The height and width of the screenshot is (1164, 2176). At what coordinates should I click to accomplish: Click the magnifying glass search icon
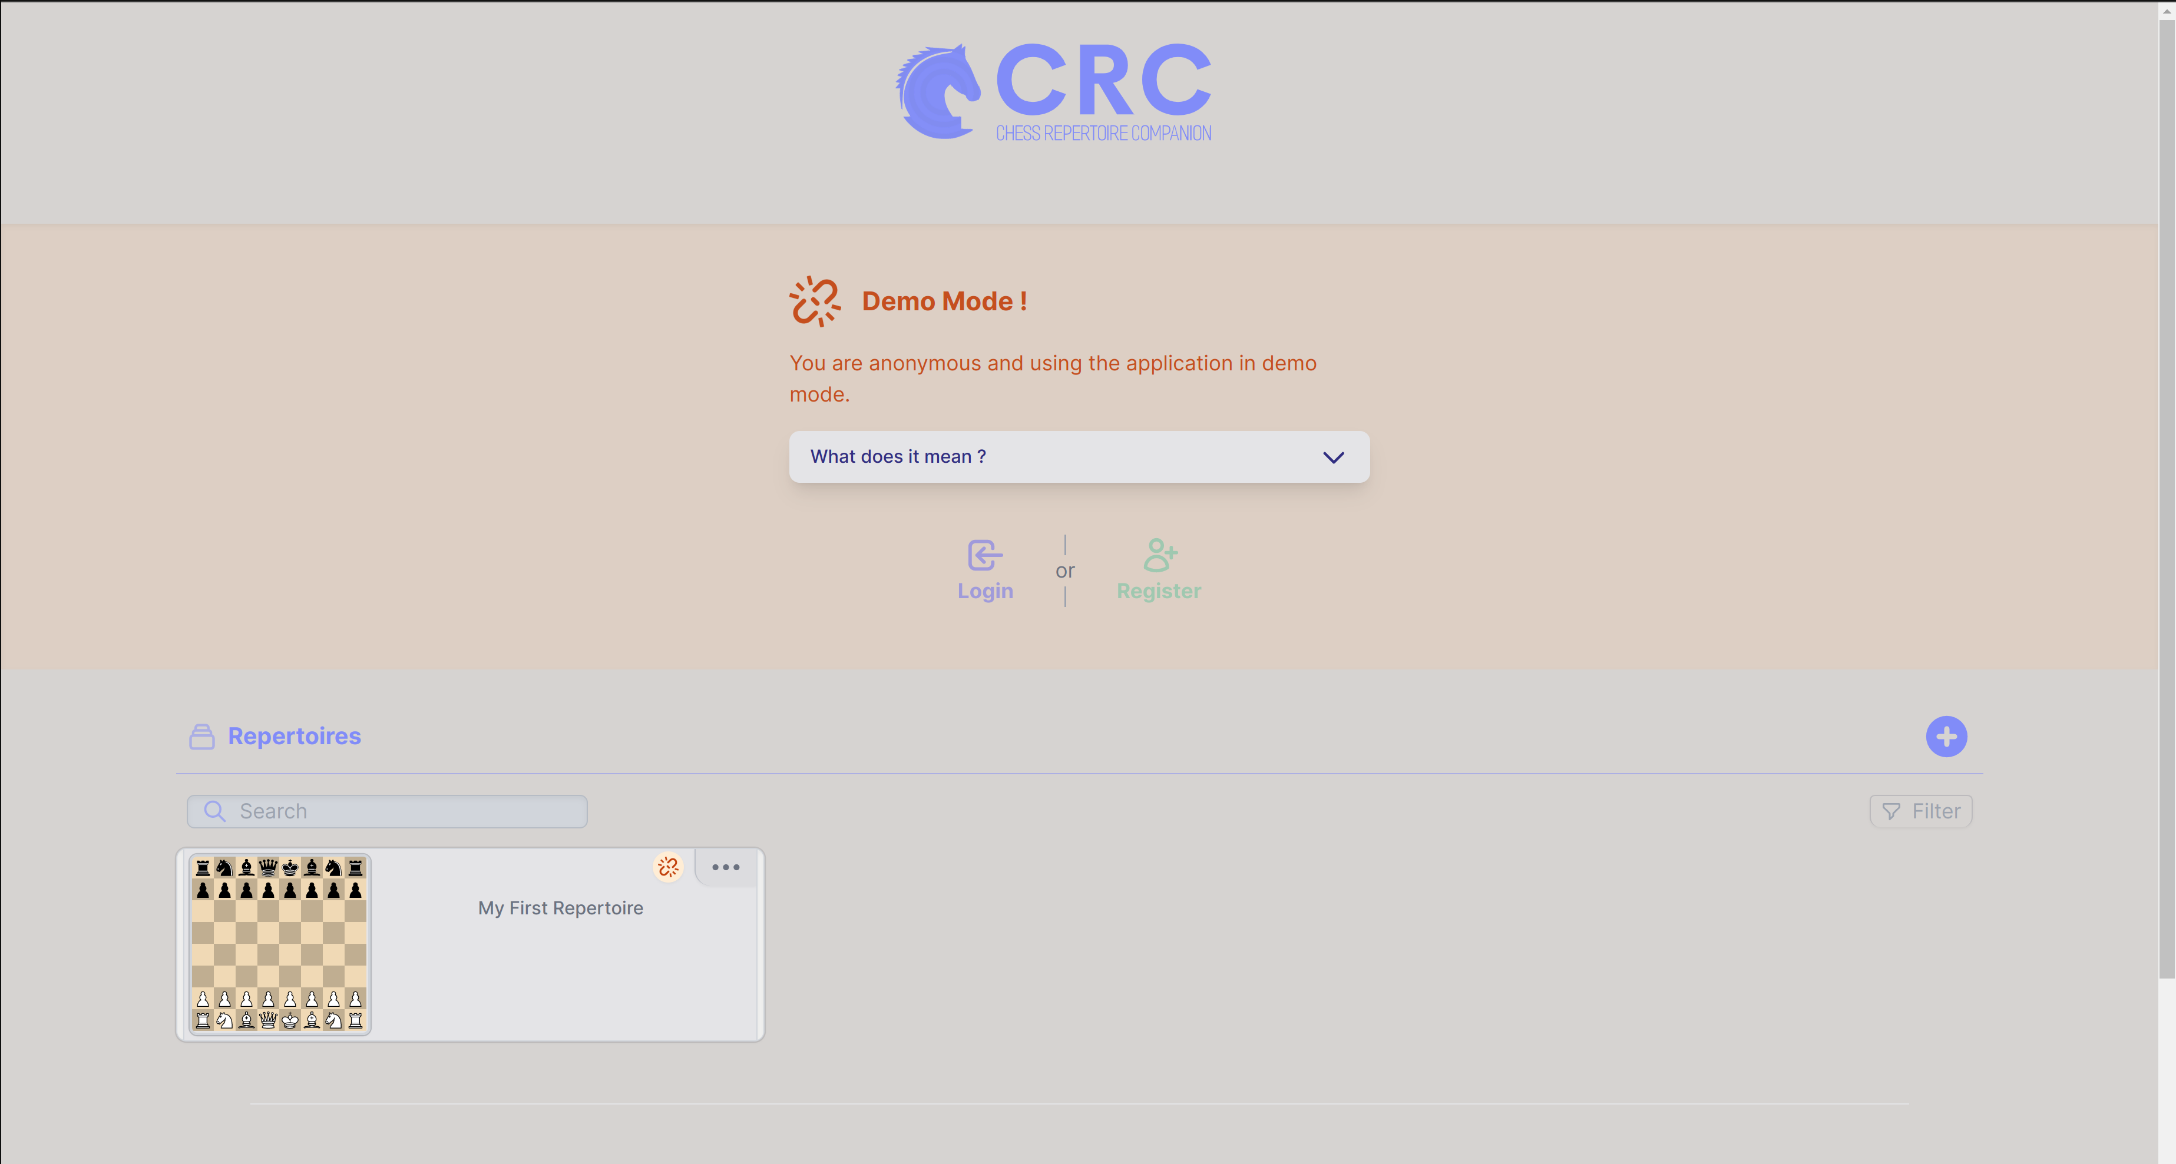point(214,811)
